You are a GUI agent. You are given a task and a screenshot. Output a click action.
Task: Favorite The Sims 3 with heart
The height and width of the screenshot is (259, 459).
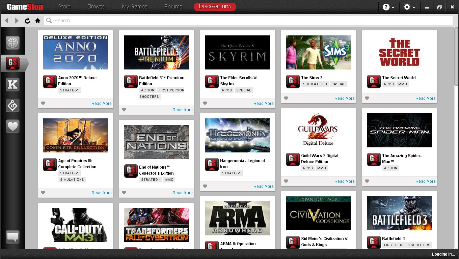(x=286, y=98)
